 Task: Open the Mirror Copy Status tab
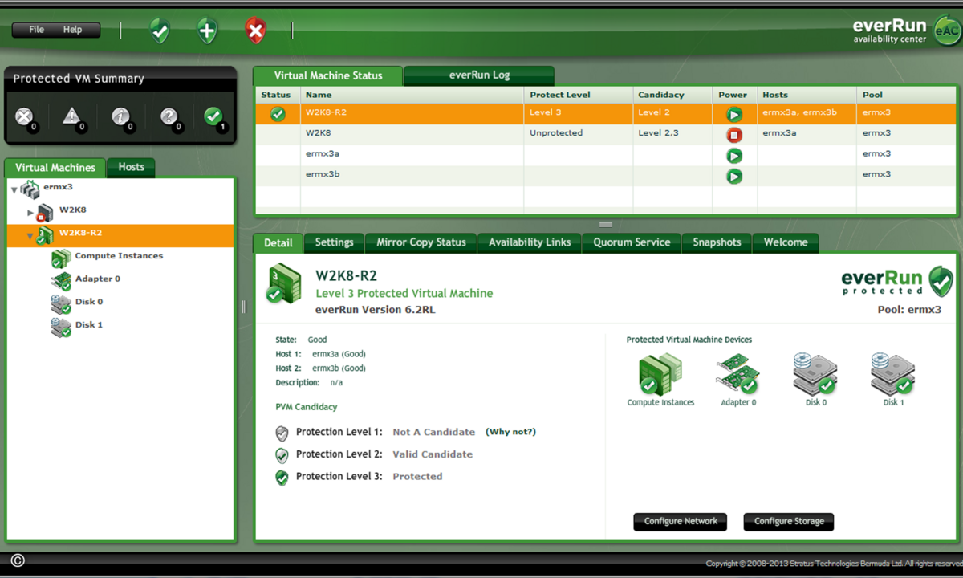pyautogui.click(x=421, y=242)
